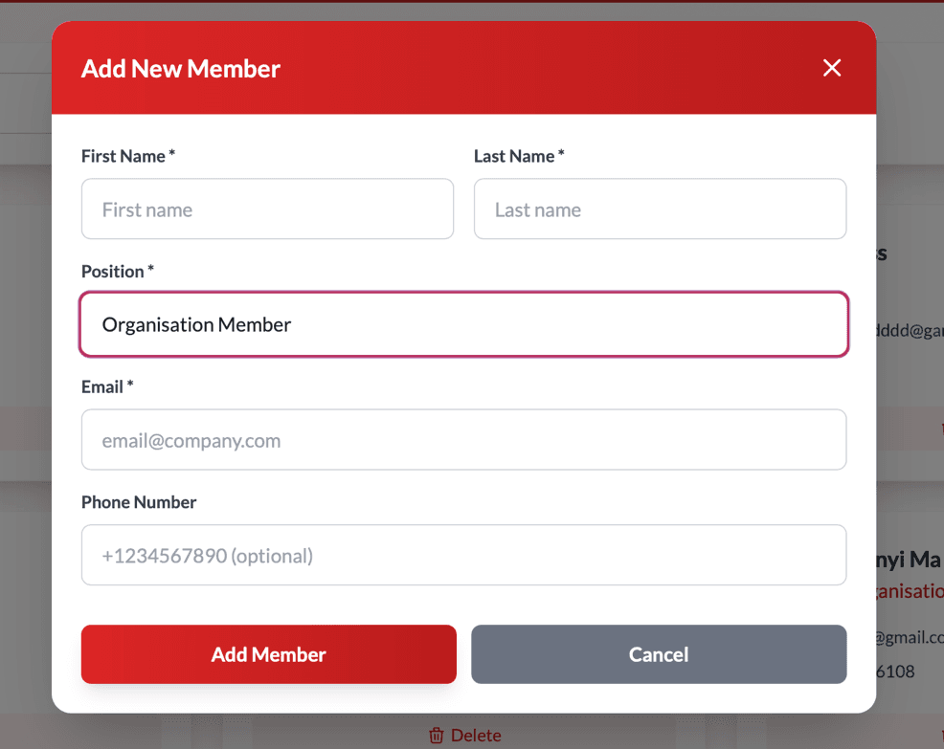The image size is (944, 749).
Task: Click the Phone Number optional input field
Action: click(x=463, y=555)
